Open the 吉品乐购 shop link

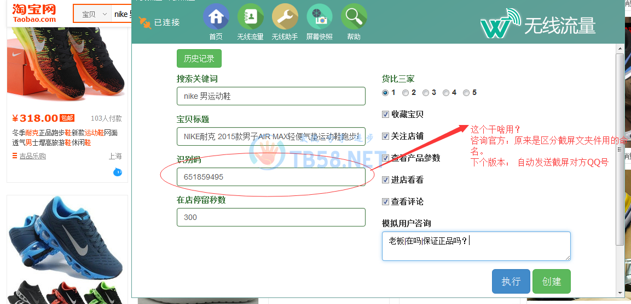coord(33,156)
